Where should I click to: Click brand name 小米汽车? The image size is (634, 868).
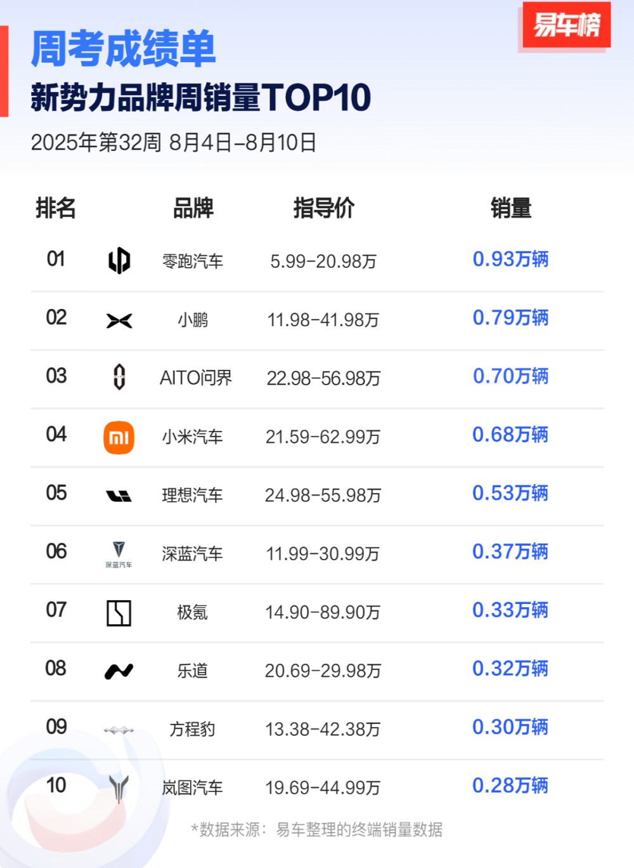tap(193, 437)
